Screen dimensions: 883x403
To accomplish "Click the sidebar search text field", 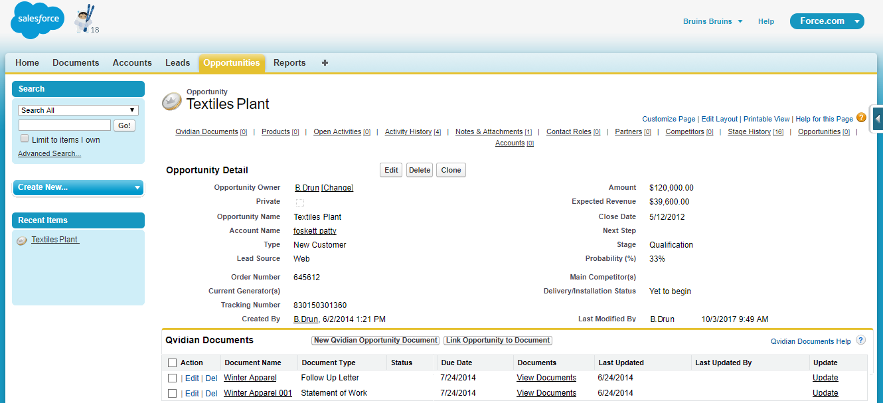I will [65, 125].
